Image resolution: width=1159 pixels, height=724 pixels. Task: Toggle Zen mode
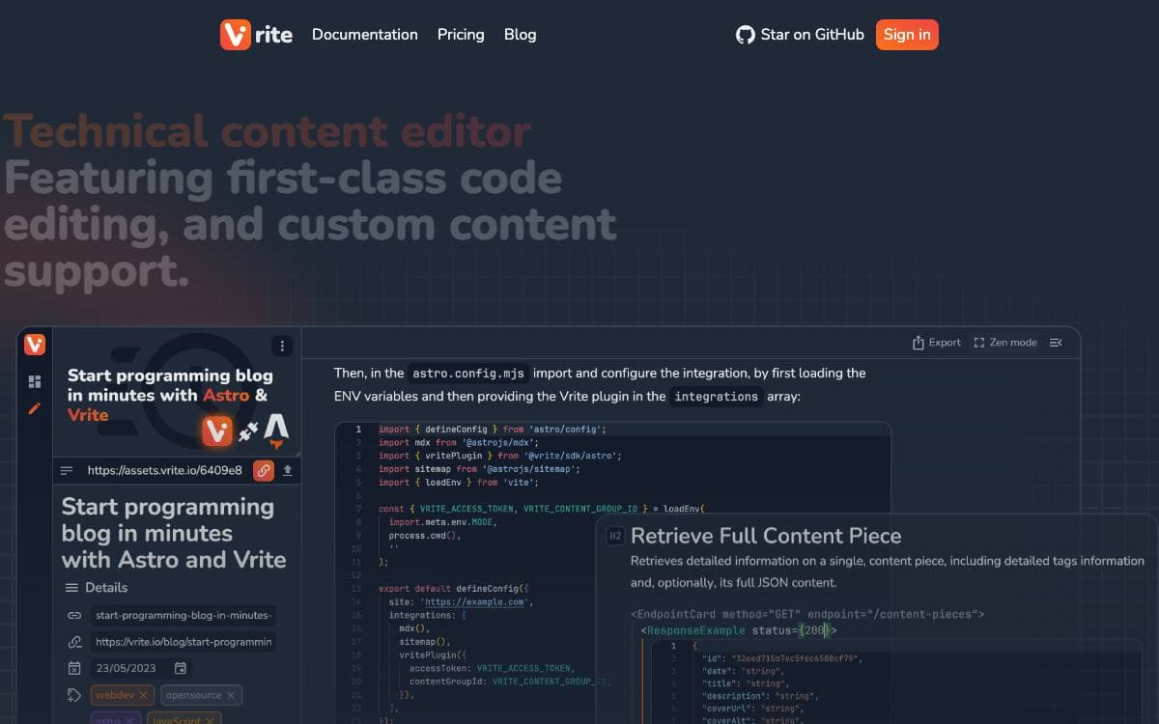pyautogui.click(x=1005, y=343)
